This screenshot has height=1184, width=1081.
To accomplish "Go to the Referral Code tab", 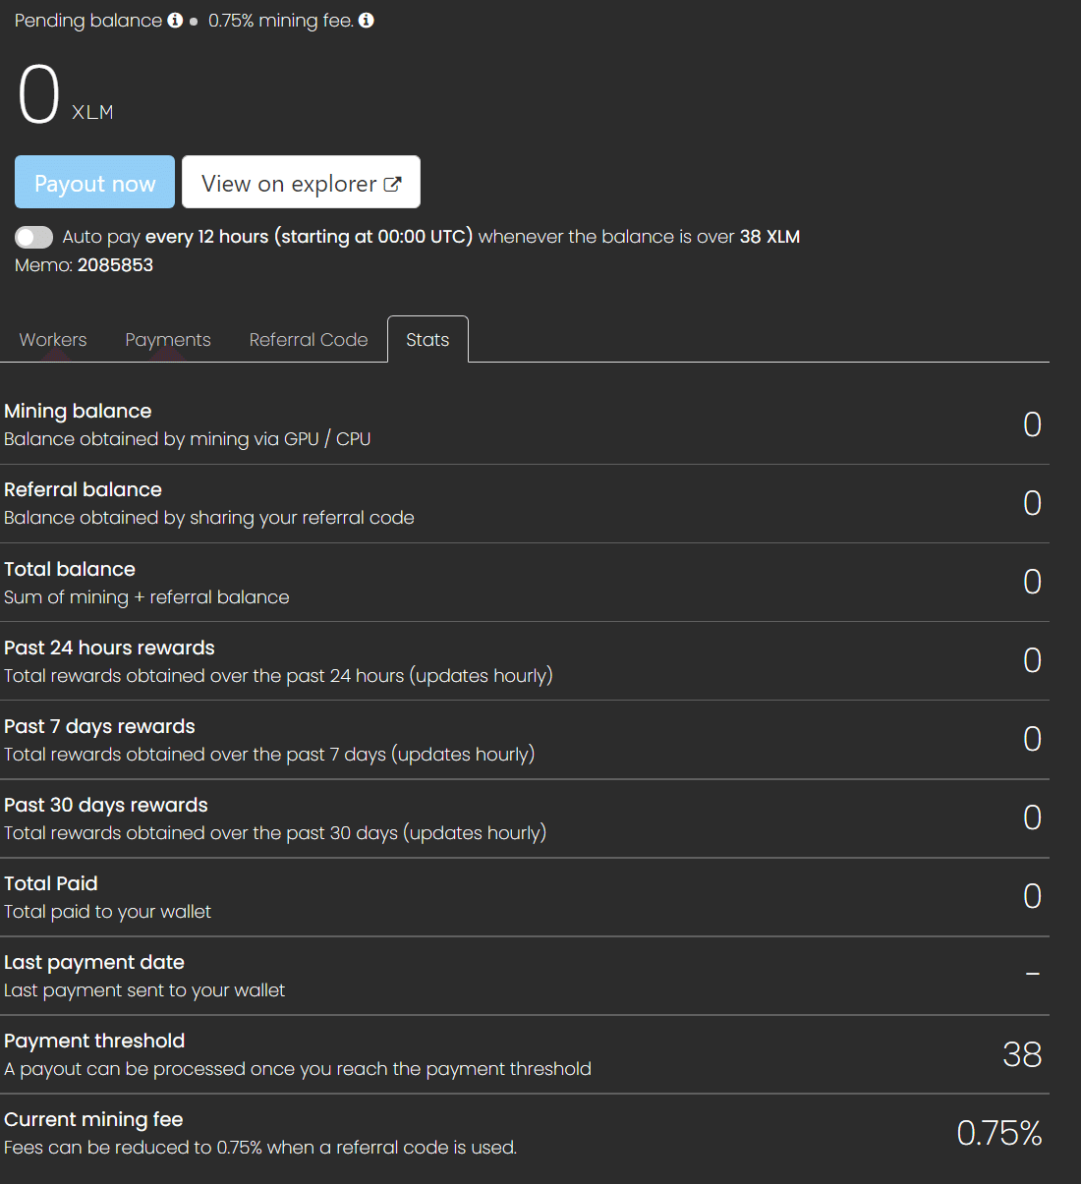I will tap(309, 340).
